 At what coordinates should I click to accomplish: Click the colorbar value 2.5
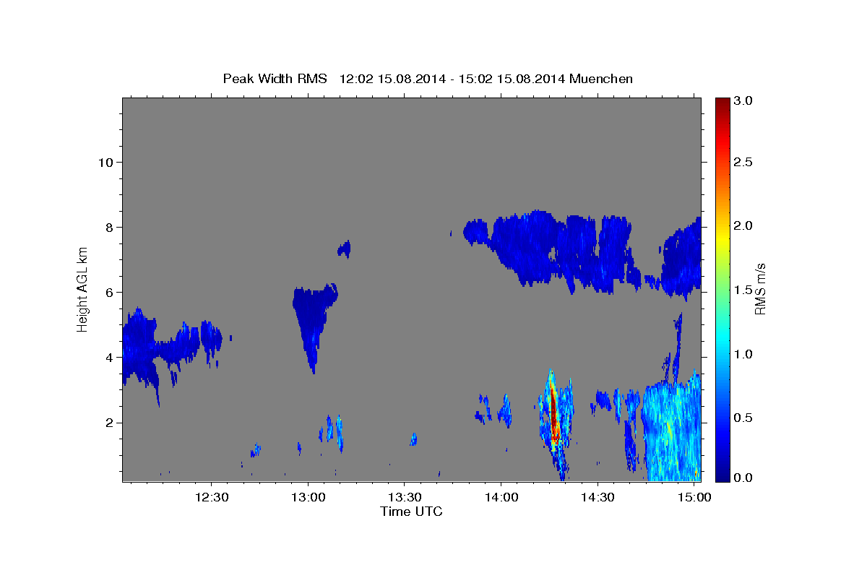click(743, 162)
